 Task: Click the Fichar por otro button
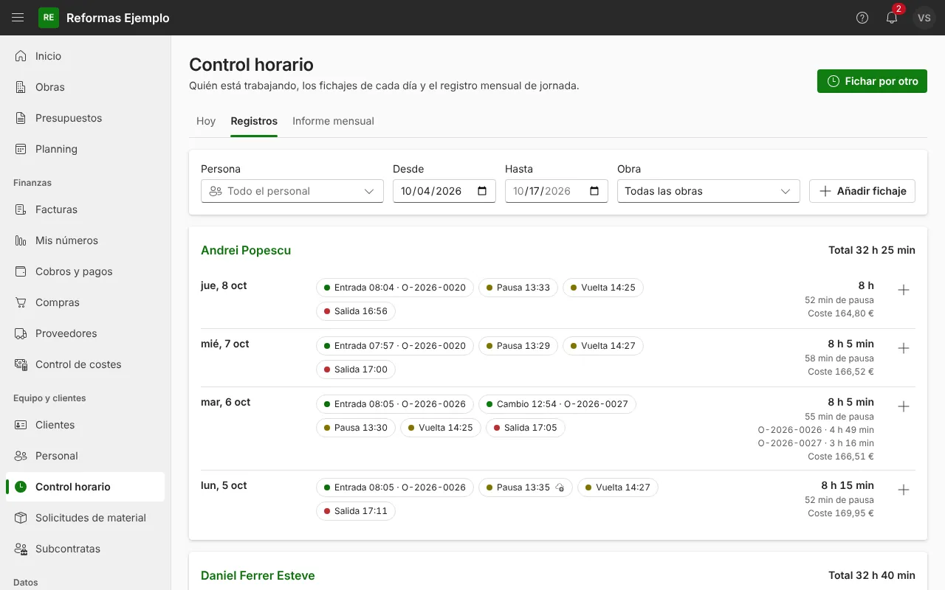pyautogui.click(x=872, y=81)
